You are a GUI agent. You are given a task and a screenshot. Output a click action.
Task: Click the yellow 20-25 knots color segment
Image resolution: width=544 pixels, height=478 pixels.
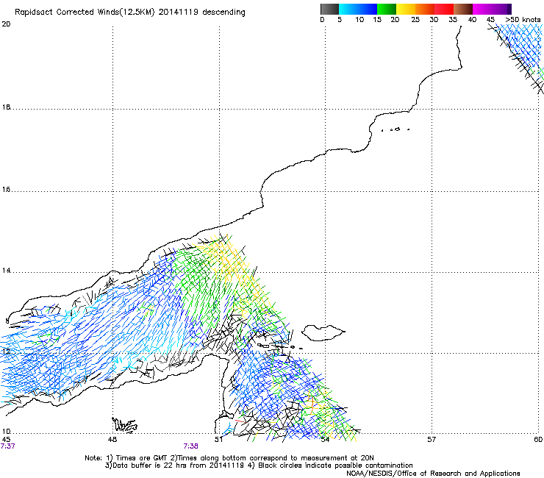click(x=406, y=9)
